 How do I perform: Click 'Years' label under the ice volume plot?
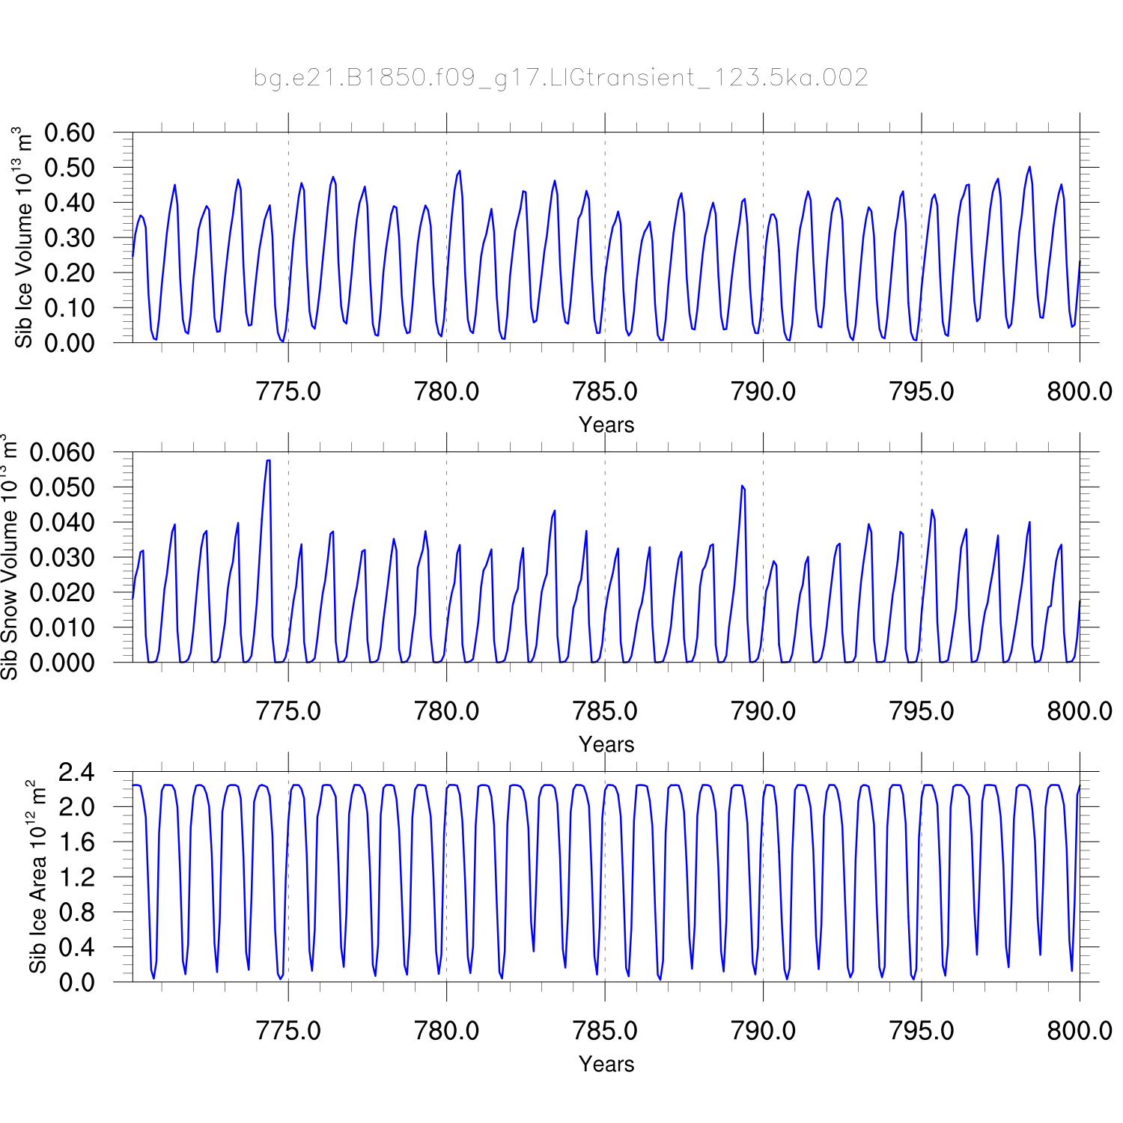tap(606, 424)
